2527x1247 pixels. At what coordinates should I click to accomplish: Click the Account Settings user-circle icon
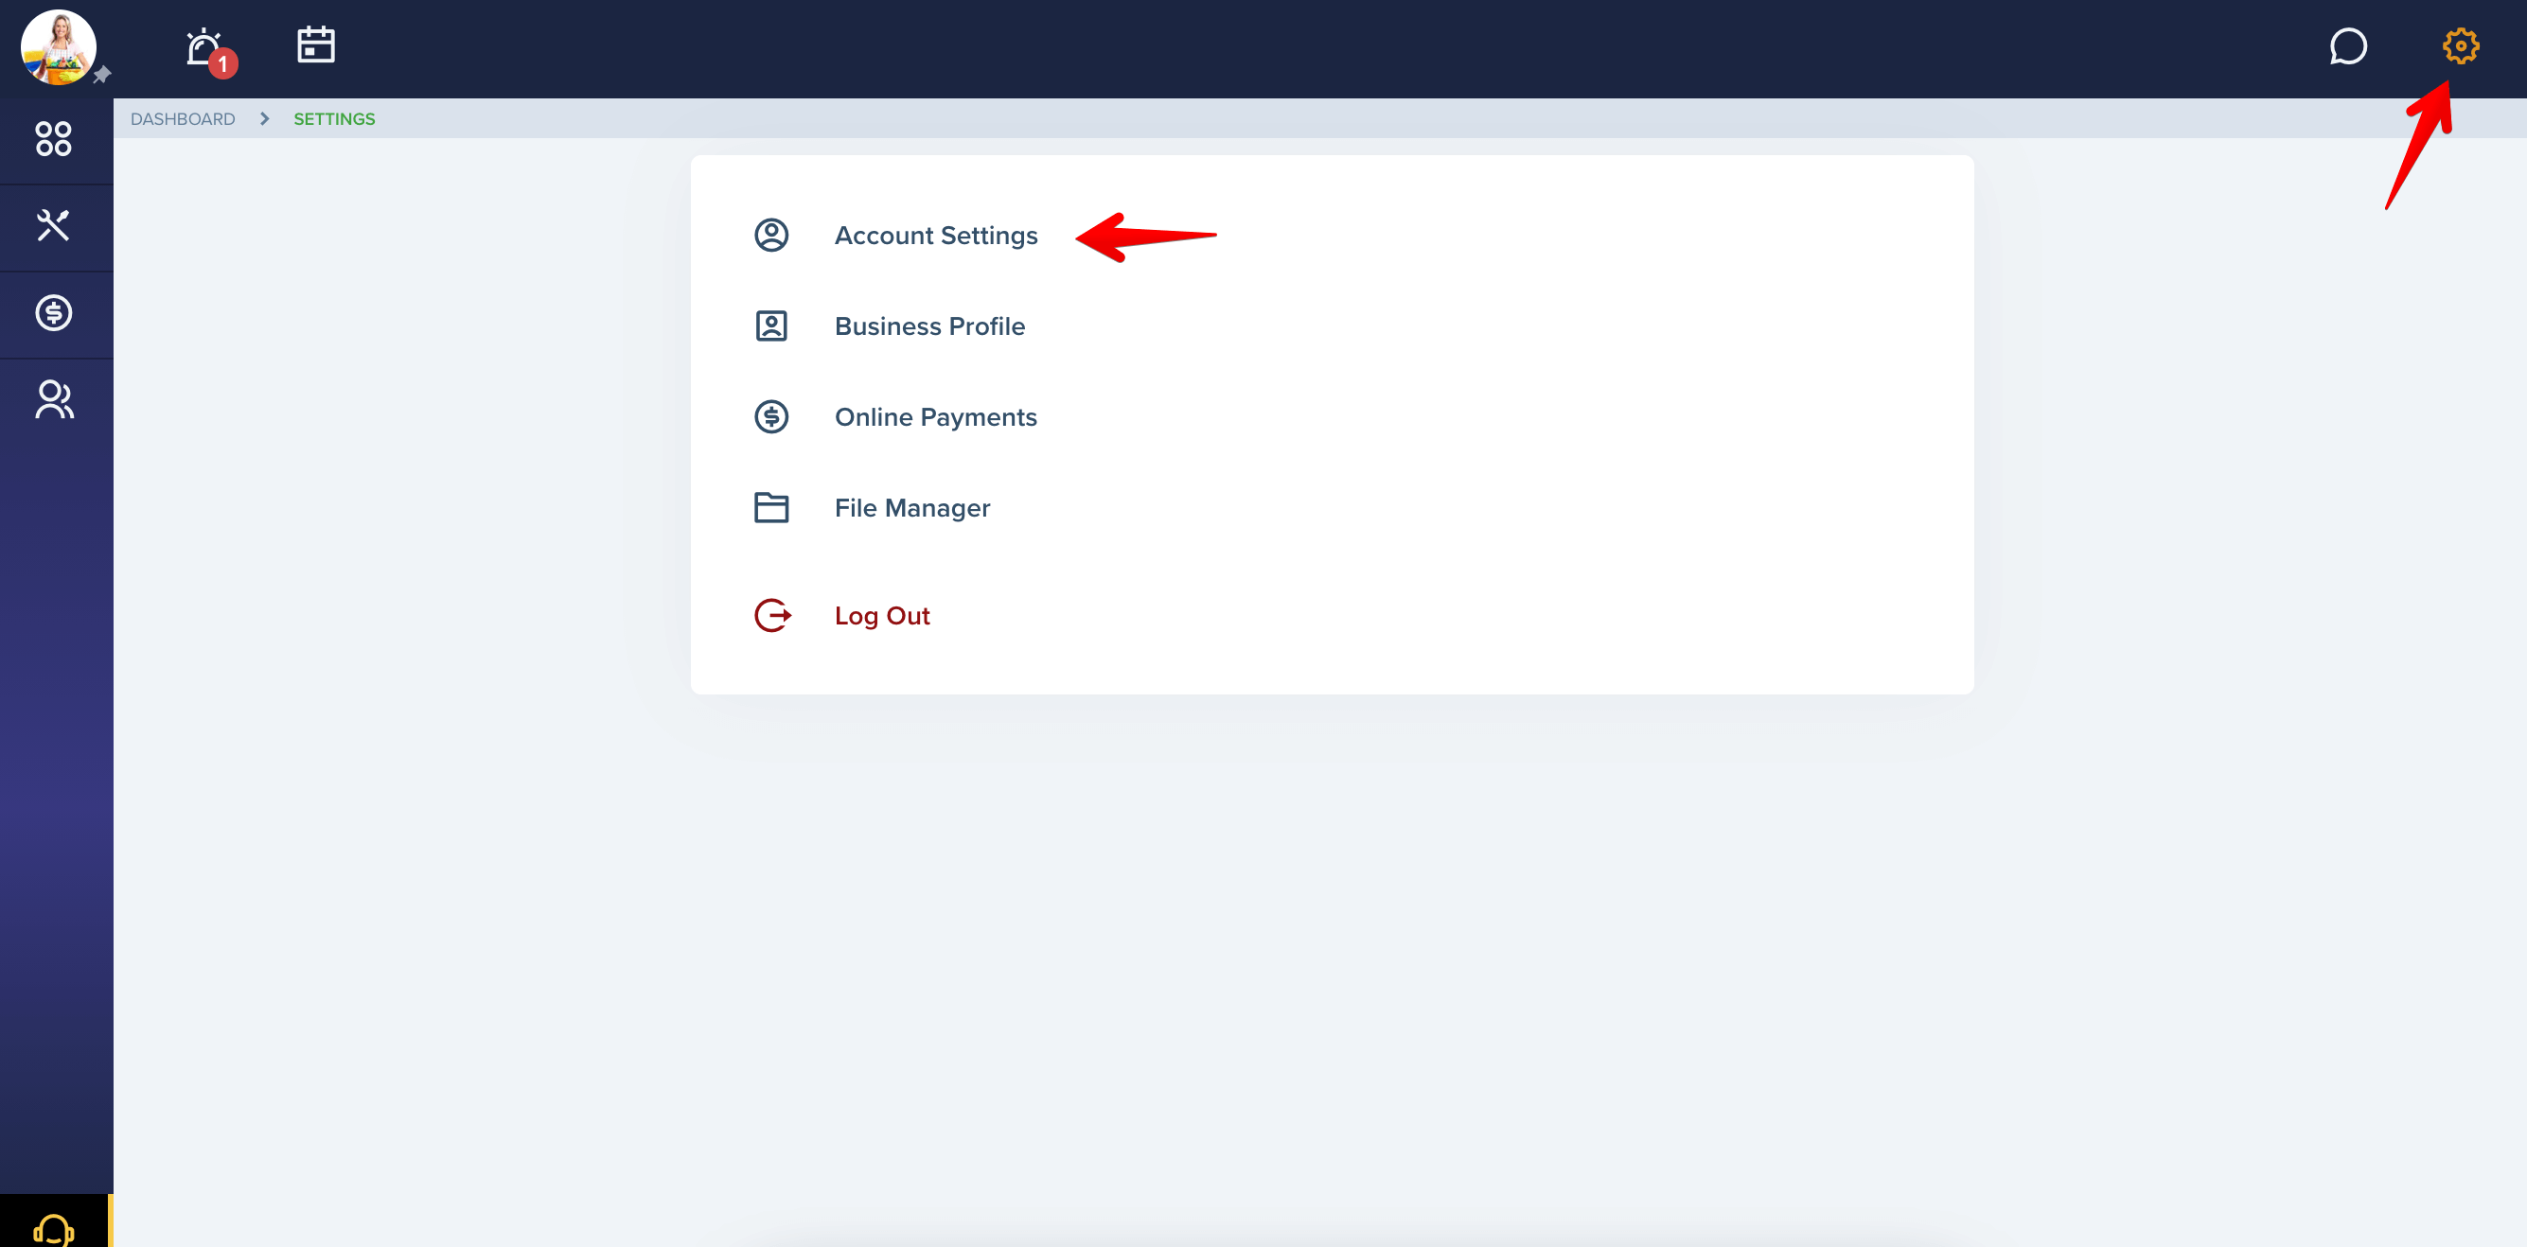point(772,236)
